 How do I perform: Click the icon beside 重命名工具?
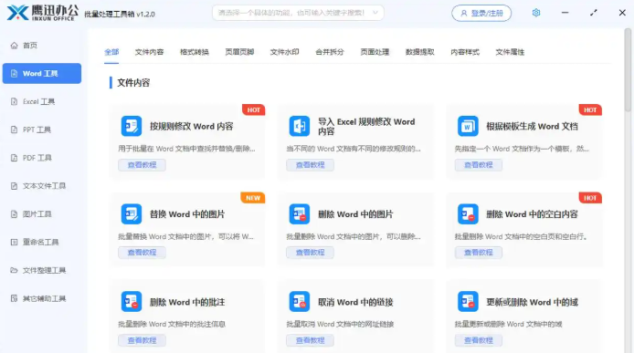point(14,242)
